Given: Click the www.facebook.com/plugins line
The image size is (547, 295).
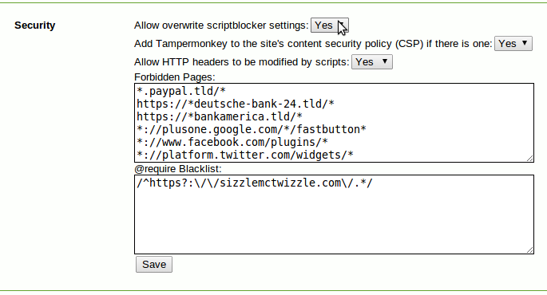Looking at the screenshot, I should [x=232, y=142].
